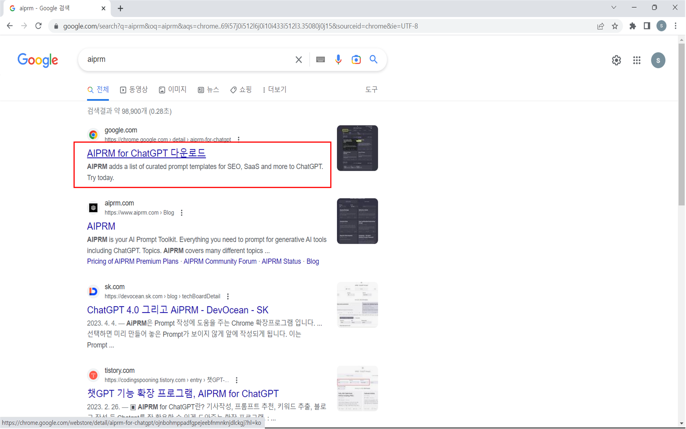Click the scrollbar down arrow
The width and height of the screenshot is (686, 429).
[681, 423]
